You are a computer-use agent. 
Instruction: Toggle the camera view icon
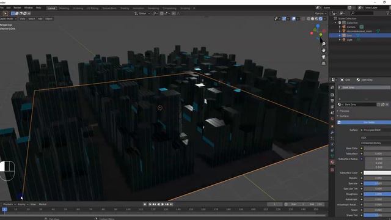tap(323, 57)
